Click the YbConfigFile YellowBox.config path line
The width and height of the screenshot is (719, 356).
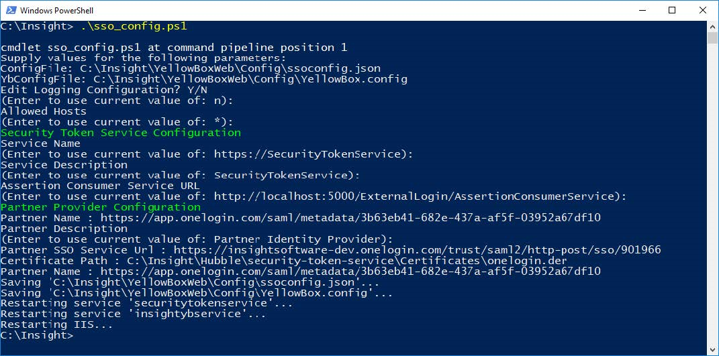pyautogui.click(x=203, y=79)
